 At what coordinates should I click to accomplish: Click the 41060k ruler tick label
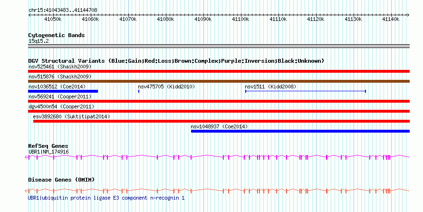click(90, 19)
